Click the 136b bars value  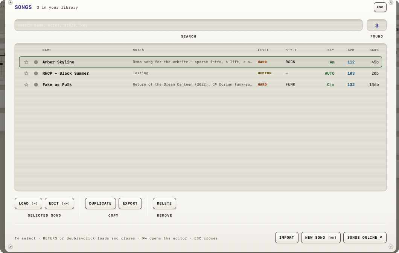point(374,84)
